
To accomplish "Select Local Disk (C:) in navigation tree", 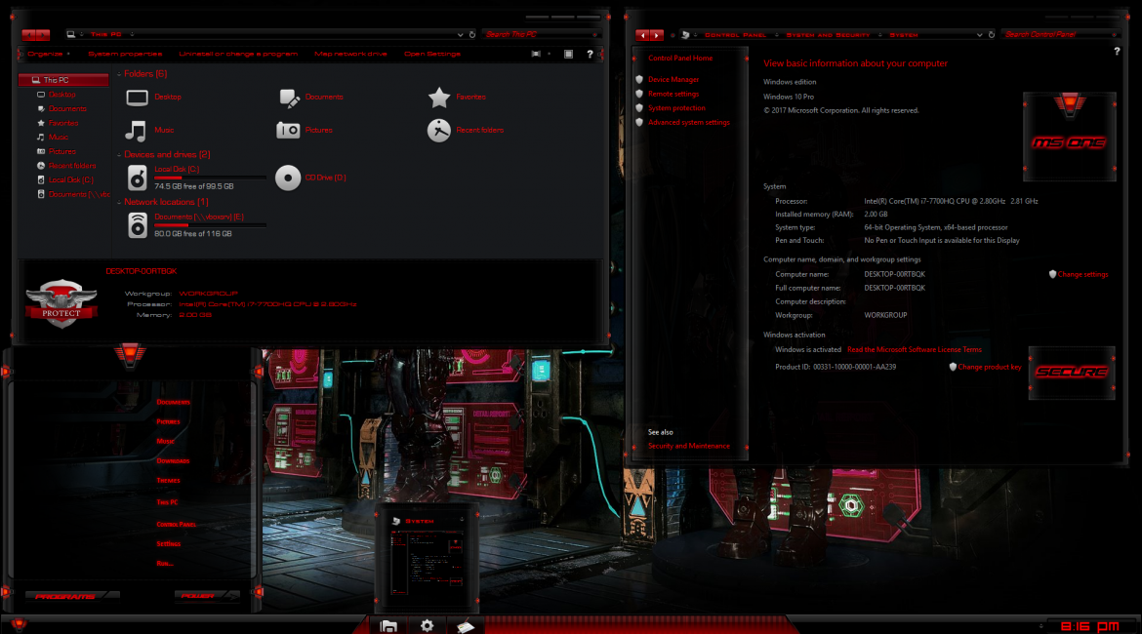I will tap(70, 179).
